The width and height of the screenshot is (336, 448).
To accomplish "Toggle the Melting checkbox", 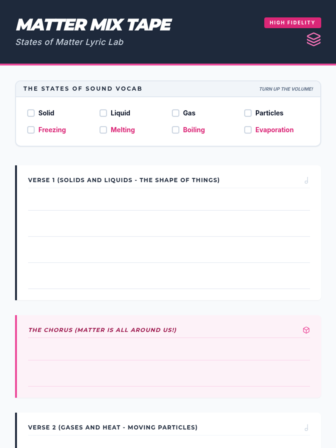I will tap(103, 130).
